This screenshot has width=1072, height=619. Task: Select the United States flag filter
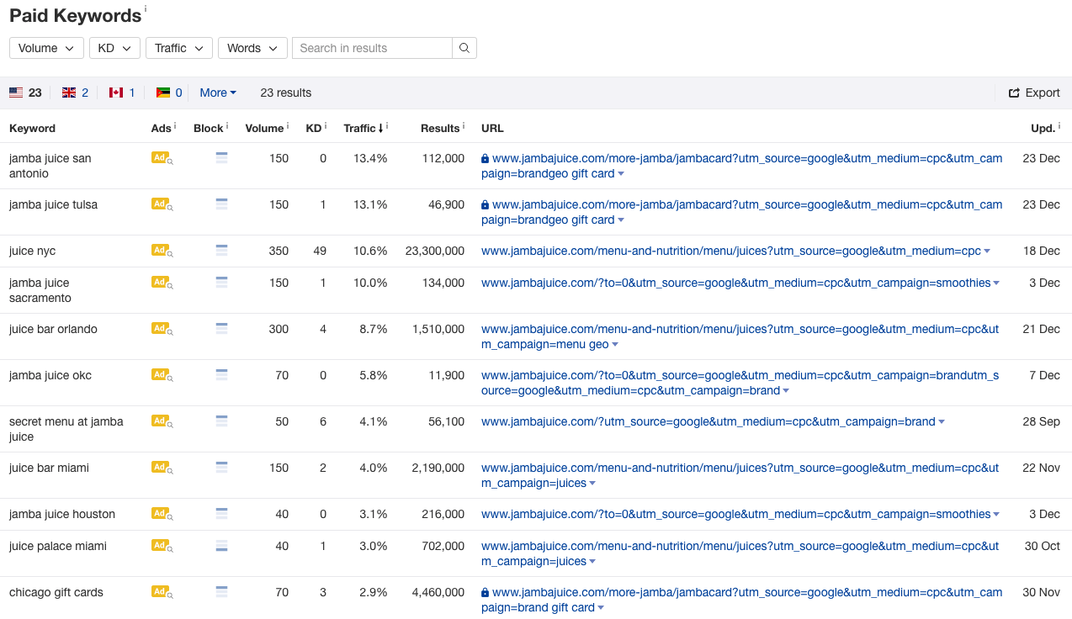[x=25, y=93]
